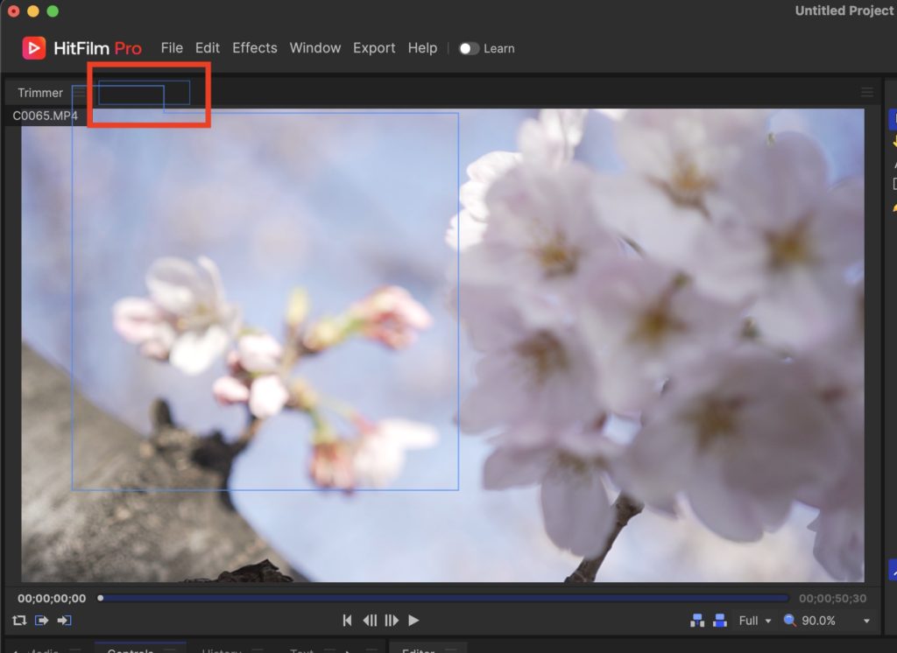Click the Overlay clip icon
The image size is (897, 653).
tap(720, 621)
